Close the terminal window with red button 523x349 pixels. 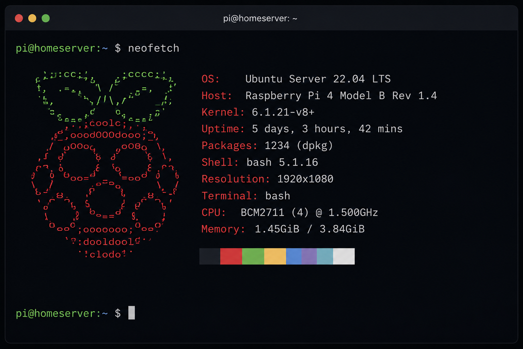click(19, 18)
